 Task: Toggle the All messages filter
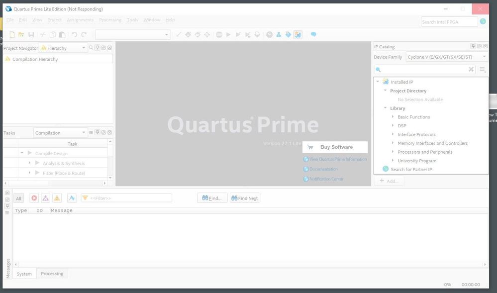coord(19,198)
